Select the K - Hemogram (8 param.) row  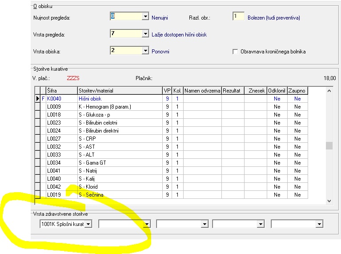[171, 107]
